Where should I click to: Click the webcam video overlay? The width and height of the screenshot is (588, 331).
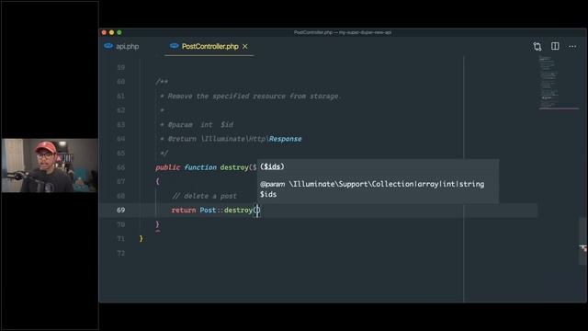point(50,165)
